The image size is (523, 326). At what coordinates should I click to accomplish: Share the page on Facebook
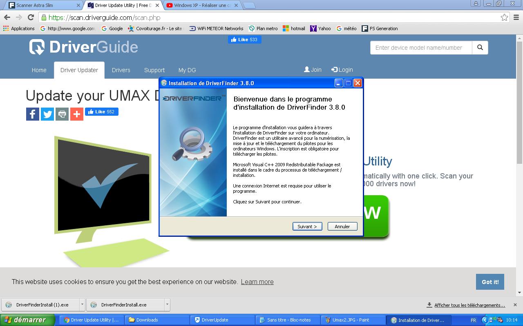(x=33, y=114)
